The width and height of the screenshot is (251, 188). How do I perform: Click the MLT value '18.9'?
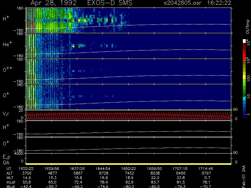[130, 178]
